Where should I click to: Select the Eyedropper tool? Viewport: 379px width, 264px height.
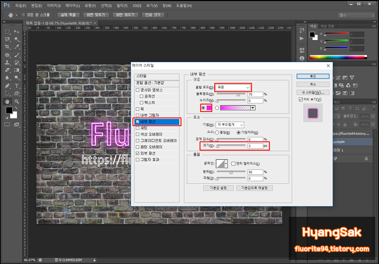click(x=17, y=47)
